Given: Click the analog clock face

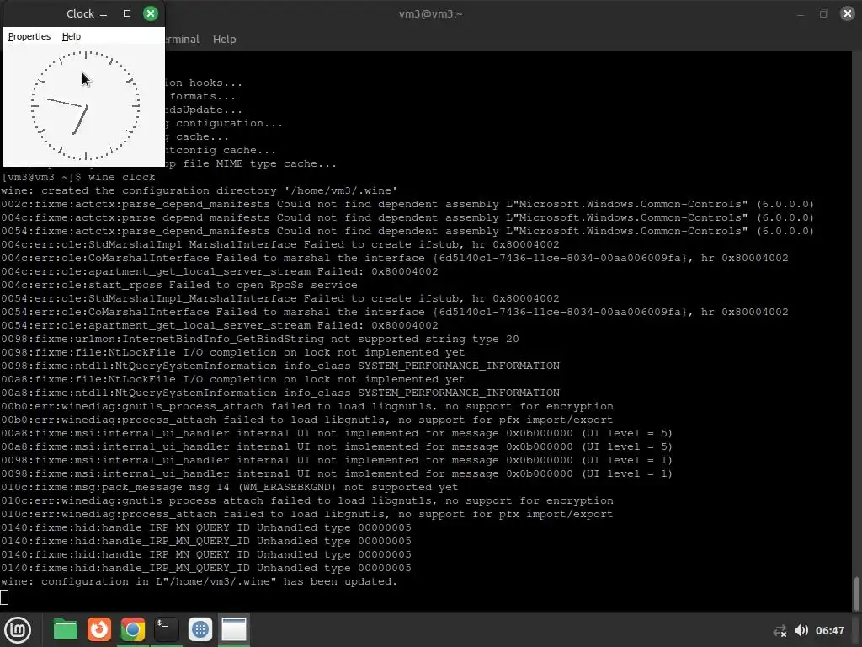Looking at the screenshot, I should pyautogui.click(x=85, y=105).
